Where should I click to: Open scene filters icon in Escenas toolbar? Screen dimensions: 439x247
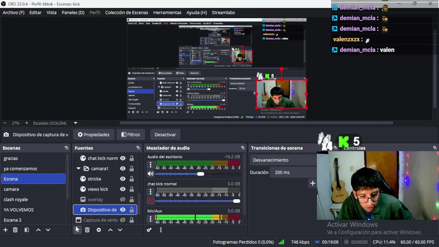tap(27, 230)
